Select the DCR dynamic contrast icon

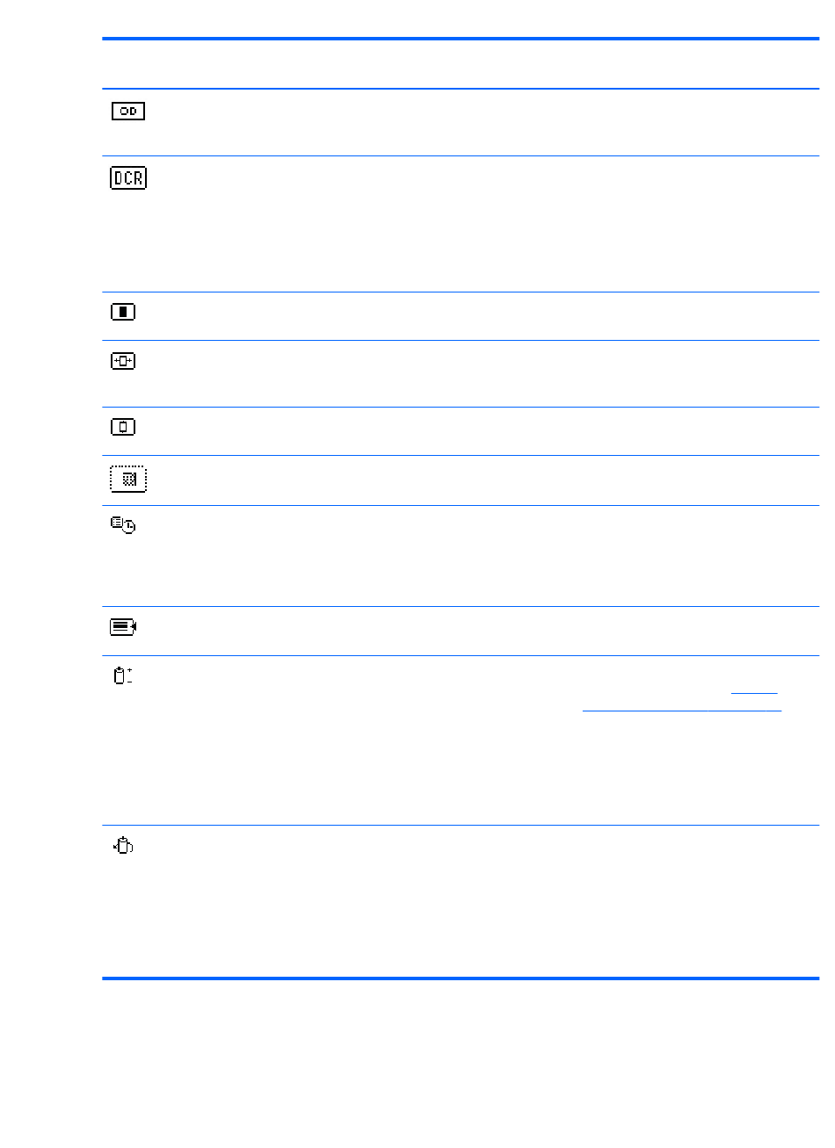click(128, 178)
